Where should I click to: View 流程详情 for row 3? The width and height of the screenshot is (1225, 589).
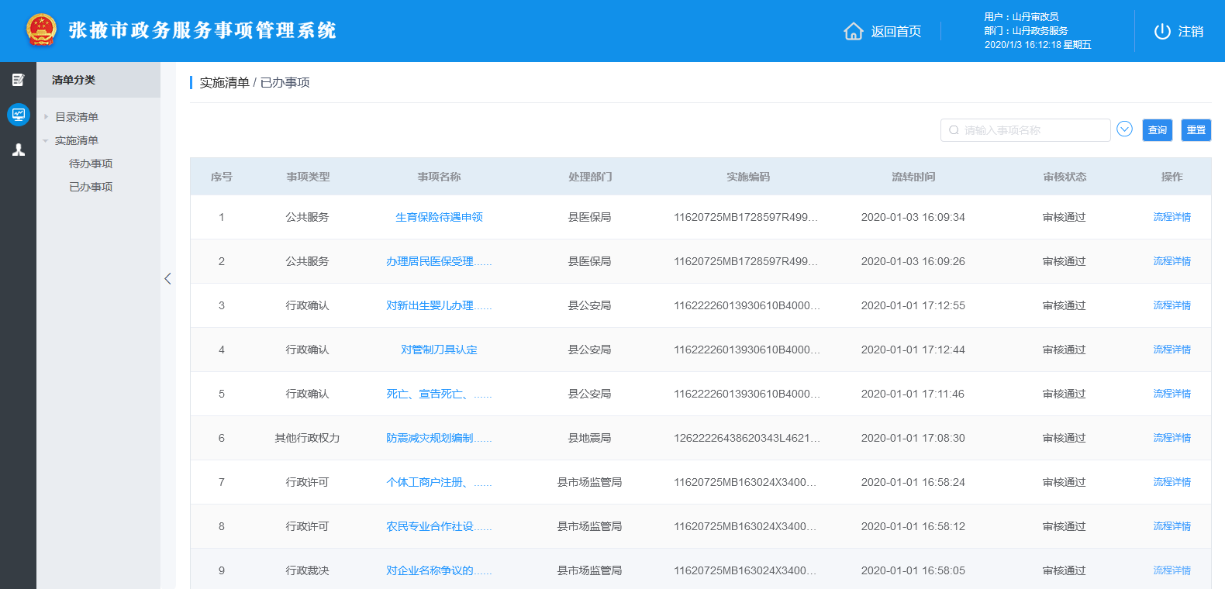(1172, 305)
